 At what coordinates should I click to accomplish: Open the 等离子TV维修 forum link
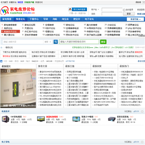tap(87, 117)
